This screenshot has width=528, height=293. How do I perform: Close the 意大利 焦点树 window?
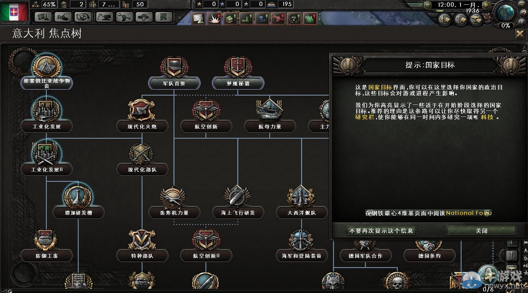pyautogui.click(x=519, y=33)
